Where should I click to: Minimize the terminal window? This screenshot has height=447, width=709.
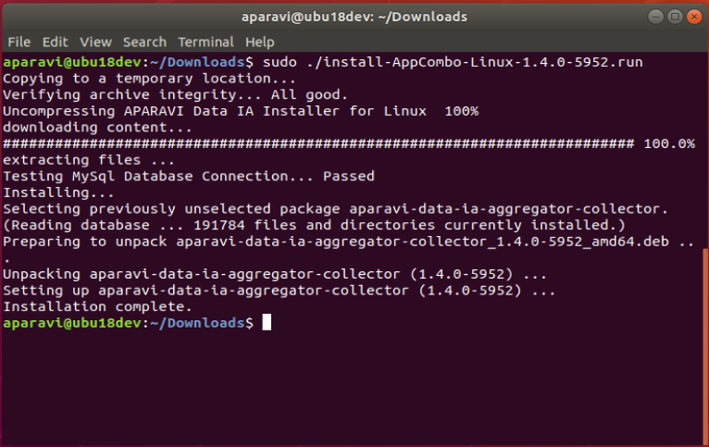[x=655, y=17]
